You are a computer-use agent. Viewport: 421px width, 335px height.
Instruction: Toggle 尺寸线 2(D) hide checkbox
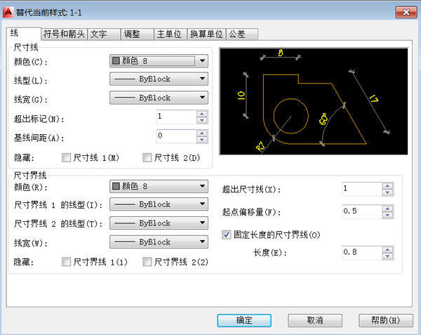pos(147,158)
